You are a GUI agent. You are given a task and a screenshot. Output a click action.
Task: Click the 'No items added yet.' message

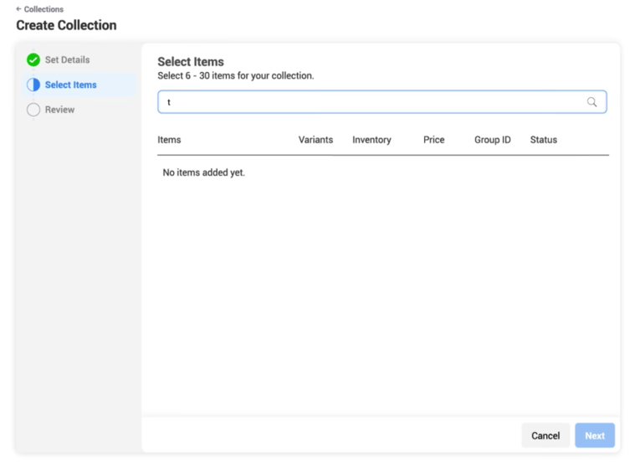pos(203,173)
